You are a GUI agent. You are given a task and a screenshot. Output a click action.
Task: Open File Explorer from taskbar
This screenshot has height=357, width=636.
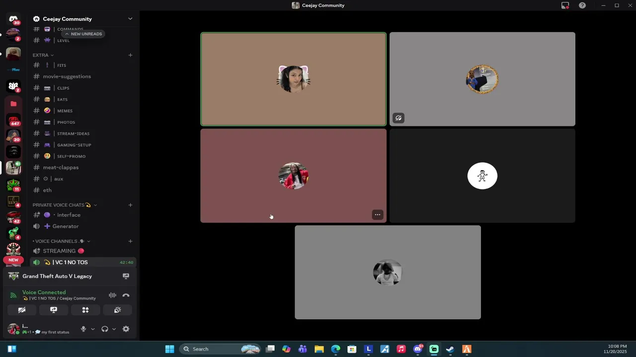coord(319,349)
